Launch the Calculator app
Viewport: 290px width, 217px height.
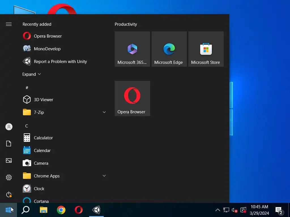[x=64, y=138]
